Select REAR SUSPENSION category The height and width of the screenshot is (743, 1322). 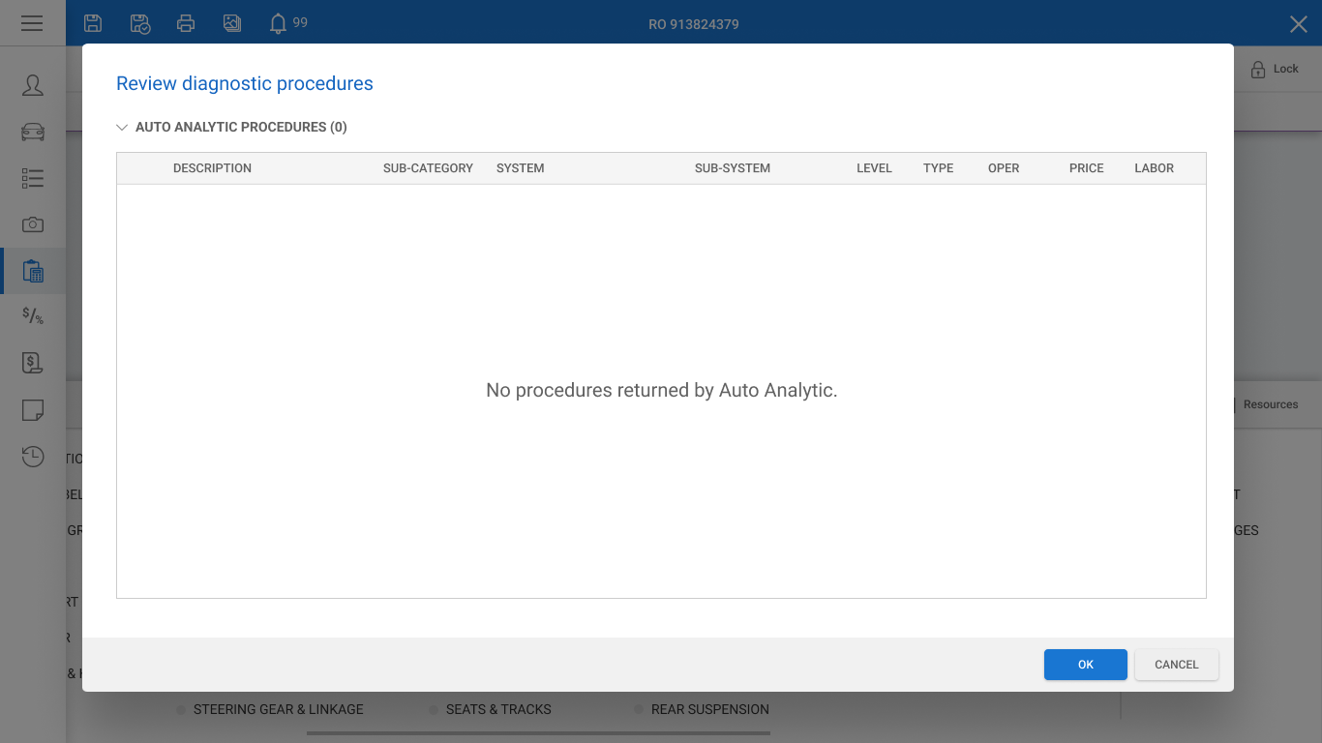710,709
